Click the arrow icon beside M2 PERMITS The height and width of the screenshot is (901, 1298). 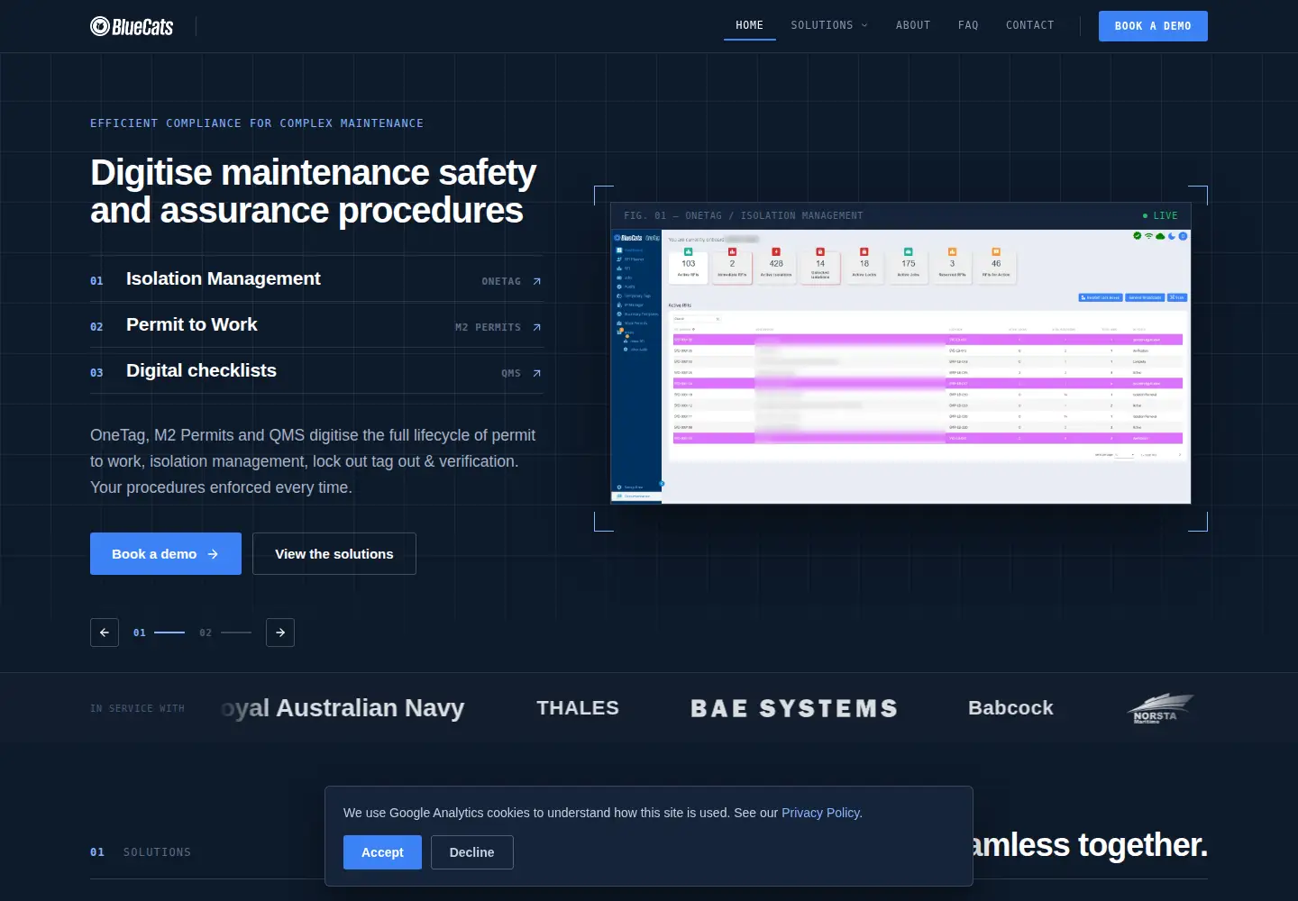point(537,327)
